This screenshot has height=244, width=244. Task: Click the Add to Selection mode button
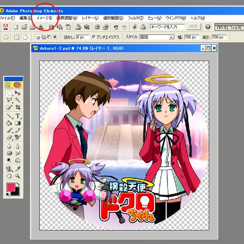point(44,37)
